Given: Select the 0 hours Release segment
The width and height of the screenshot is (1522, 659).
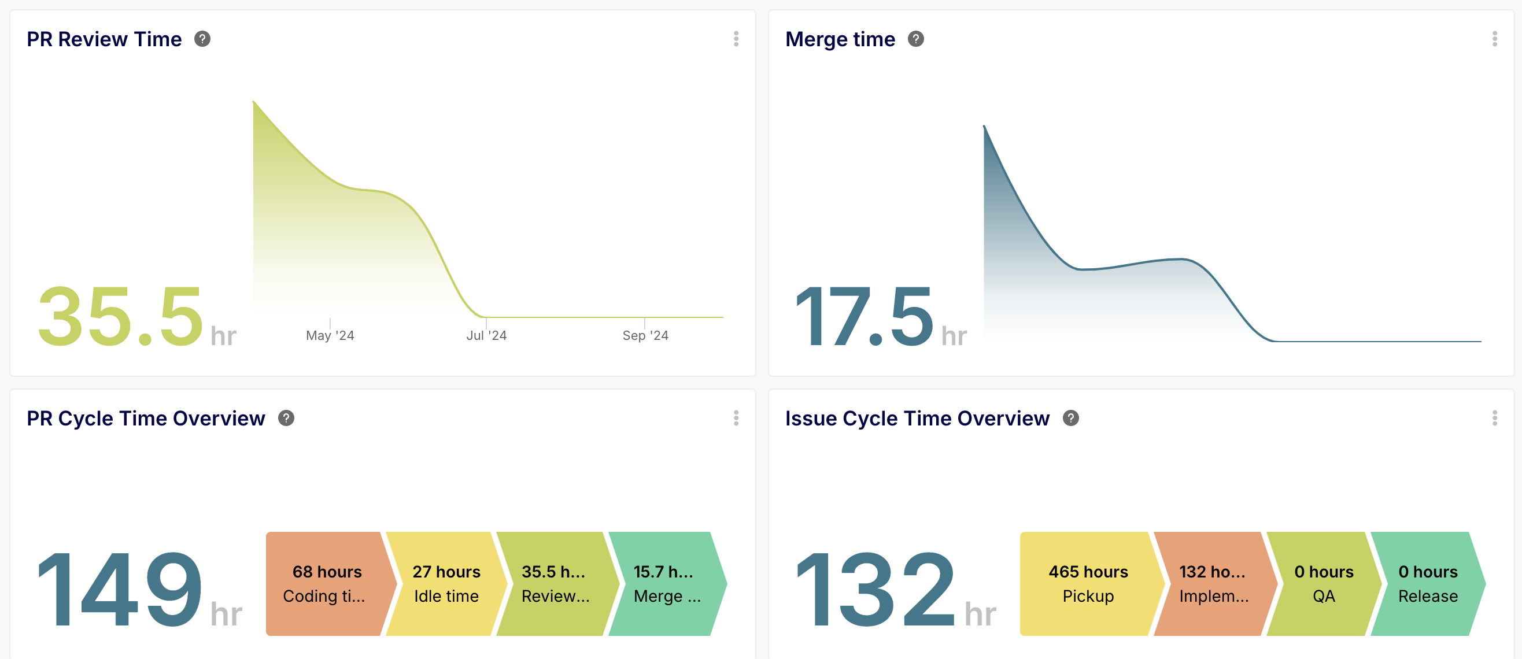Looking at the screenshot, I should coord(1427,583).
